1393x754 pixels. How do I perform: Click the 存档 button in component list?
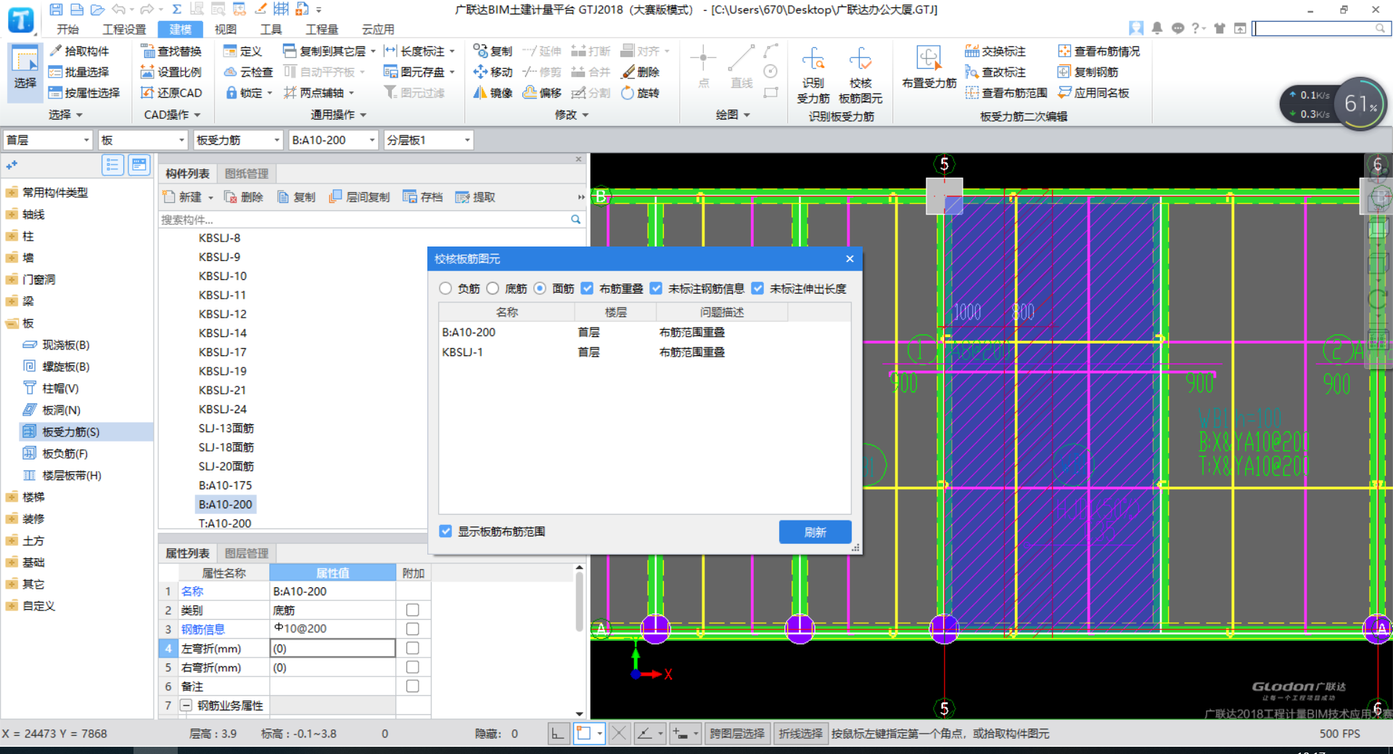coord(423,197)
